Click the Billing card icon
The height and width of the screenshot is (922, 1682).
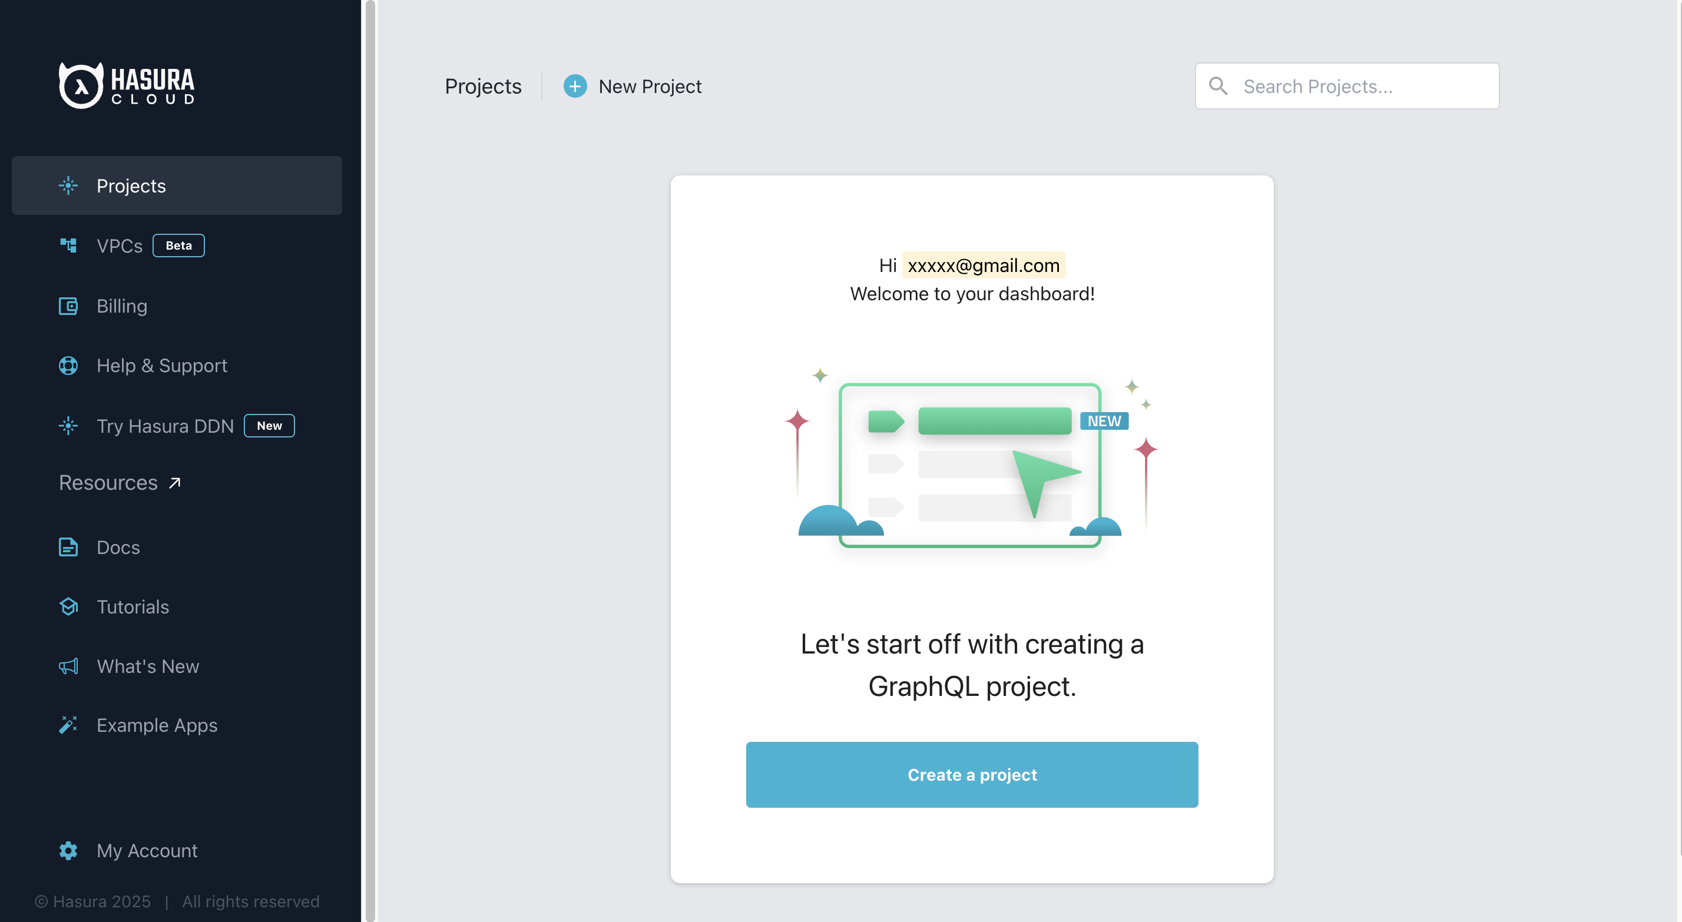[68, 306]
